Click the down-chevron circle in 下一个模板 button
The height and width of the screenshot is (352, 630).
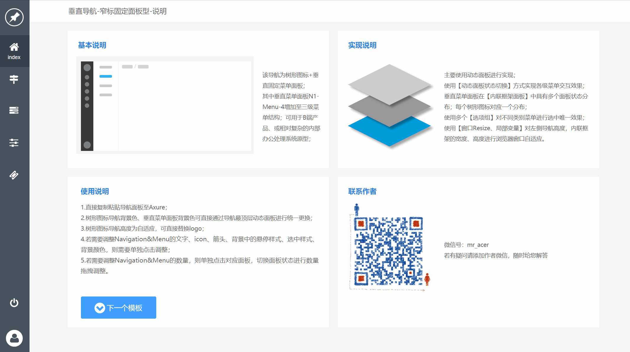point(100,308)
